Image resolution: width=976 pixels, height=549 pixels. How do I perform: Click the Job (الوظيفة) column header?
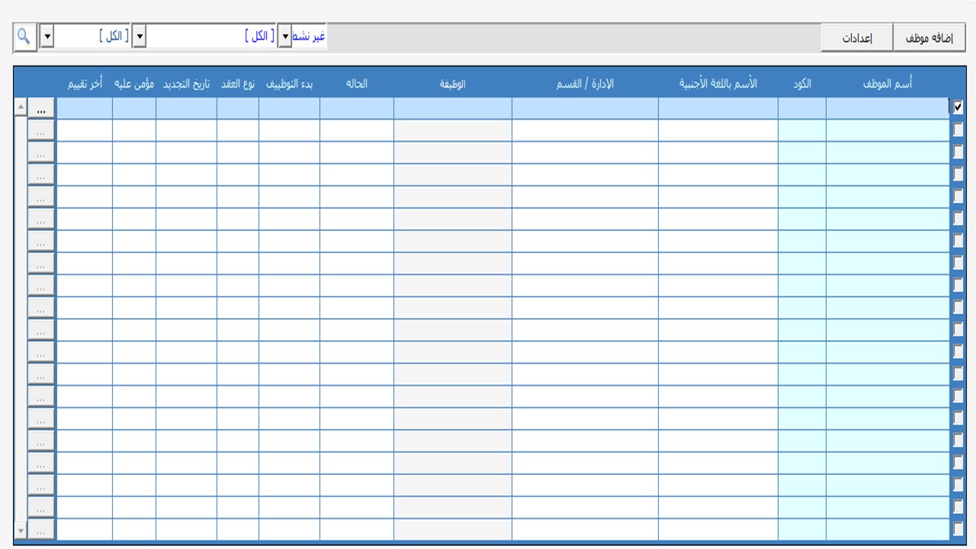click(452, 84)
